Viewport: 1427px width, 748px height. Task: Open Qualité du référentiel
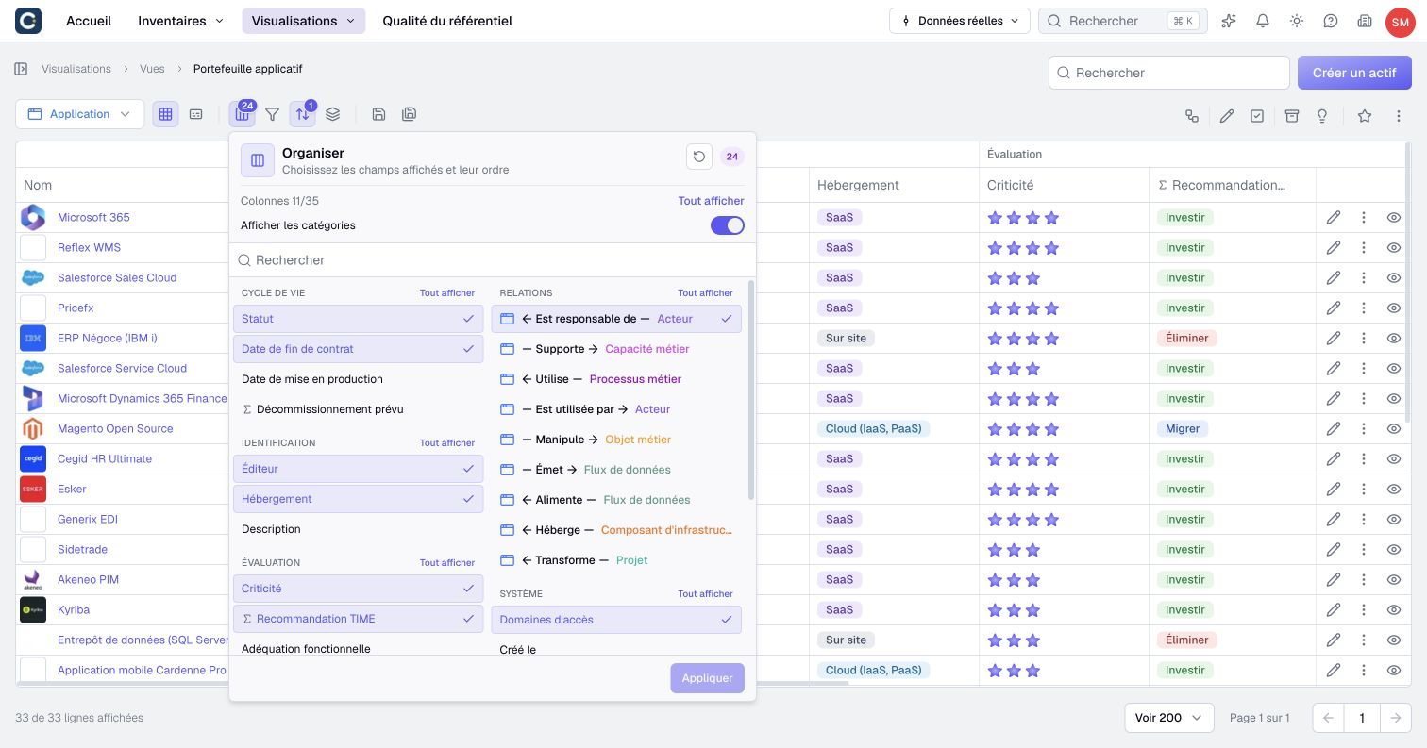(447, 21)
